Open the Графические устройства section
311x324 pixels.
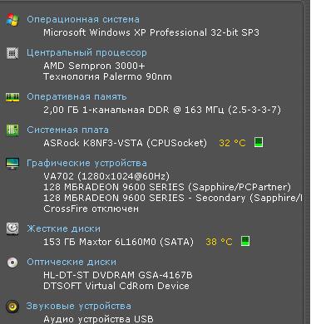86,163
